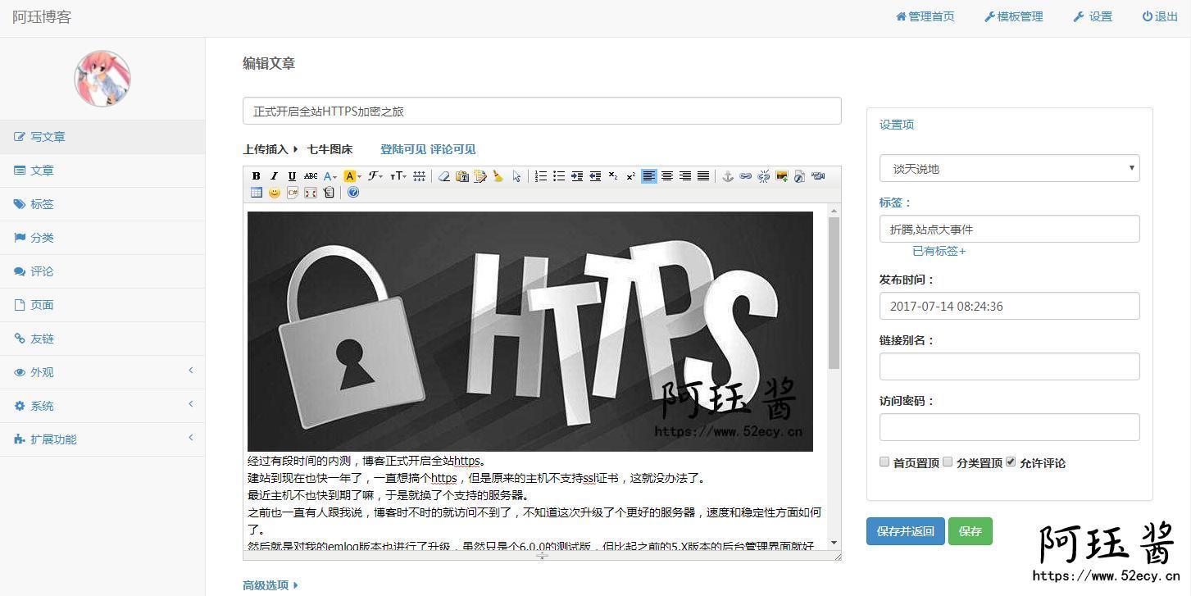
Task: Insert a table
Action: click(x=257, y=193)
